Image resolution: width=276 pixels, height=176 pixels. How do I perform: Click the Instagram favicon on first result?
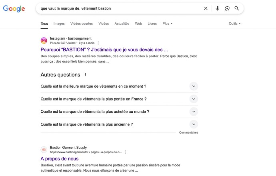(x=44, y=40)
